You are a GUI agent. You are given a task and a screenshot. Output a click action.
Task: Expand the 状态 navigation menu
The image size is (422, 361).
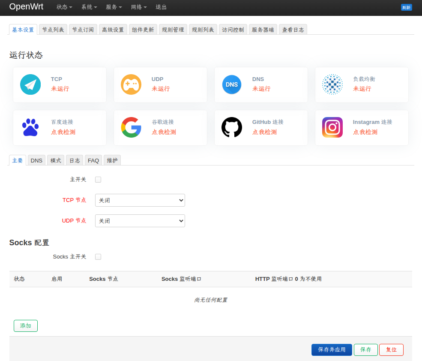point(64,7)
